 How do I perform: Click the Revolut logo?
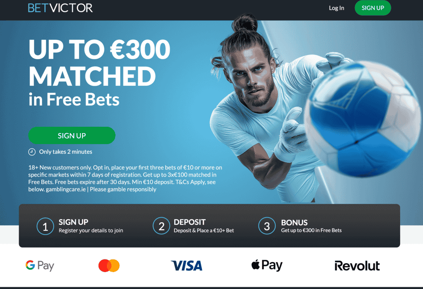click(357, 266)
